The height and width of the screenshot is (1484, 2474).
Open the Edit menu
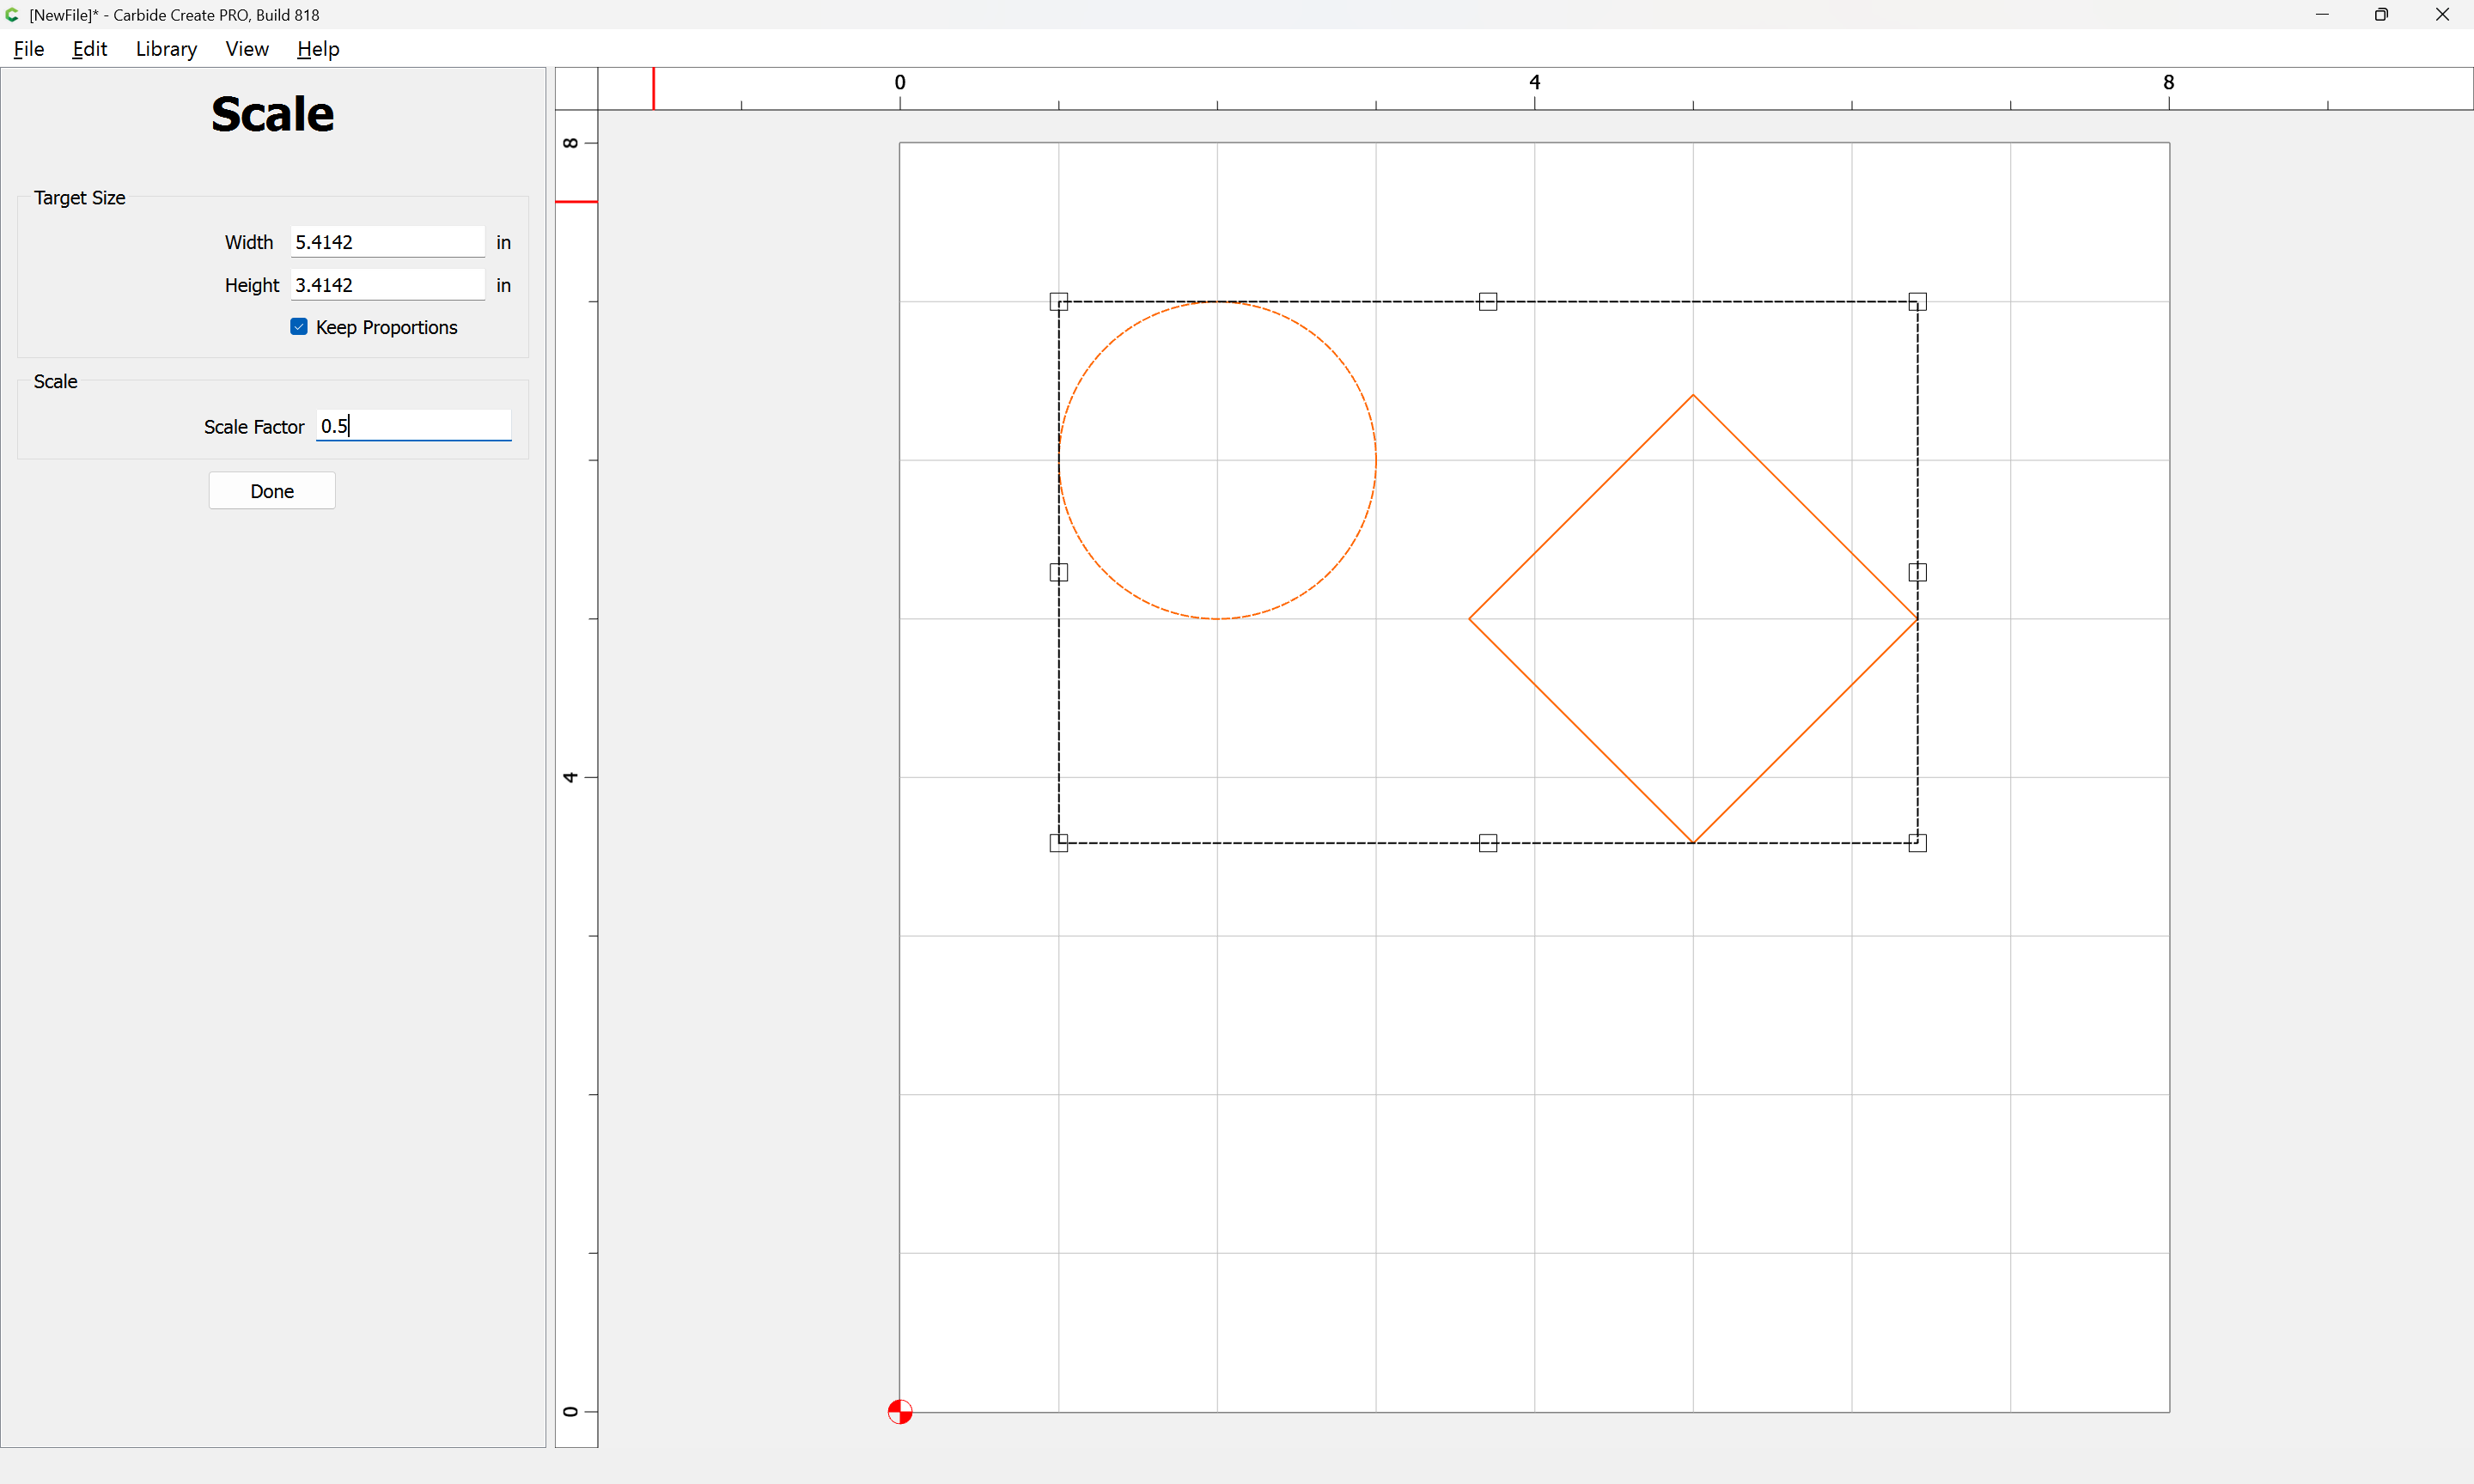[x=90, y=49]
